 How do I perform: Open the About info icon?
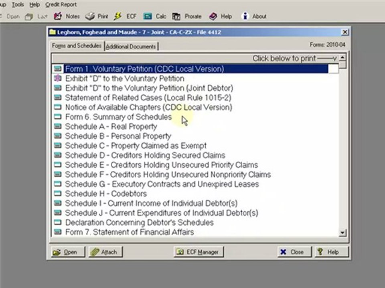pyautogui.click(x=245, y=16)
